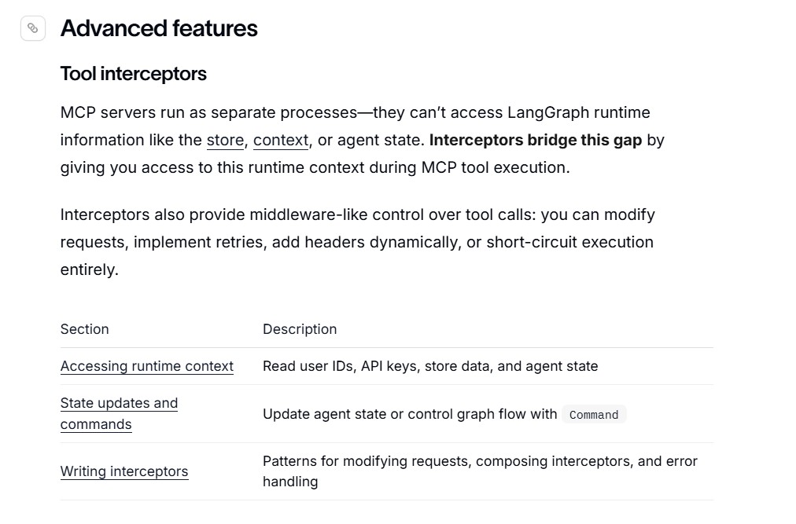Open the Accessing runtime context link
The height and width of the screenshot is (524, 796).
pos(147,366)
